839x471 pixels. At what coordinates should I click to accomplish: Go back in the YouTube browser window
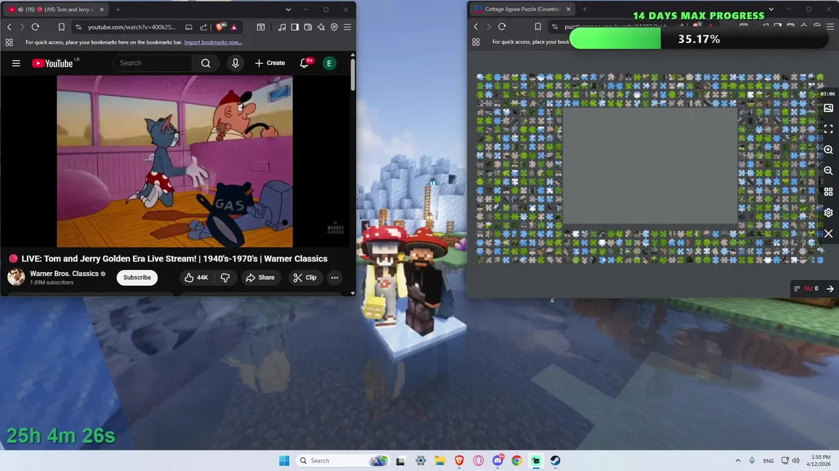tap(9, 27)
